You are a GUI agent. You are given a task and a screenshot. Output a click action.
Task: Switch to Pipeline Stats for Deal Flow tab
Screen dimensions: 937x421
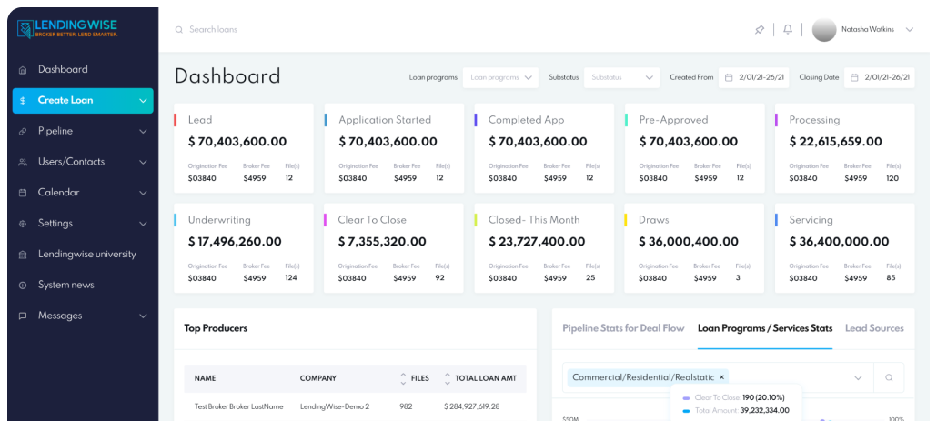[623, 328]
